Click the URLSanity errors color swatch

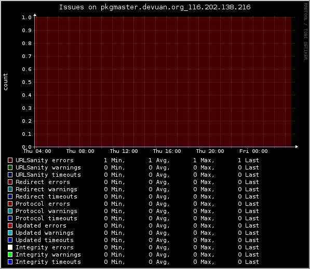[10, 160]
